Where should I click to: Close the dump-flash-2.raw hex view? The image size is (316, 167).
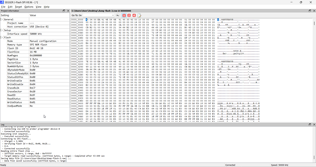click(x=314, y=11)
